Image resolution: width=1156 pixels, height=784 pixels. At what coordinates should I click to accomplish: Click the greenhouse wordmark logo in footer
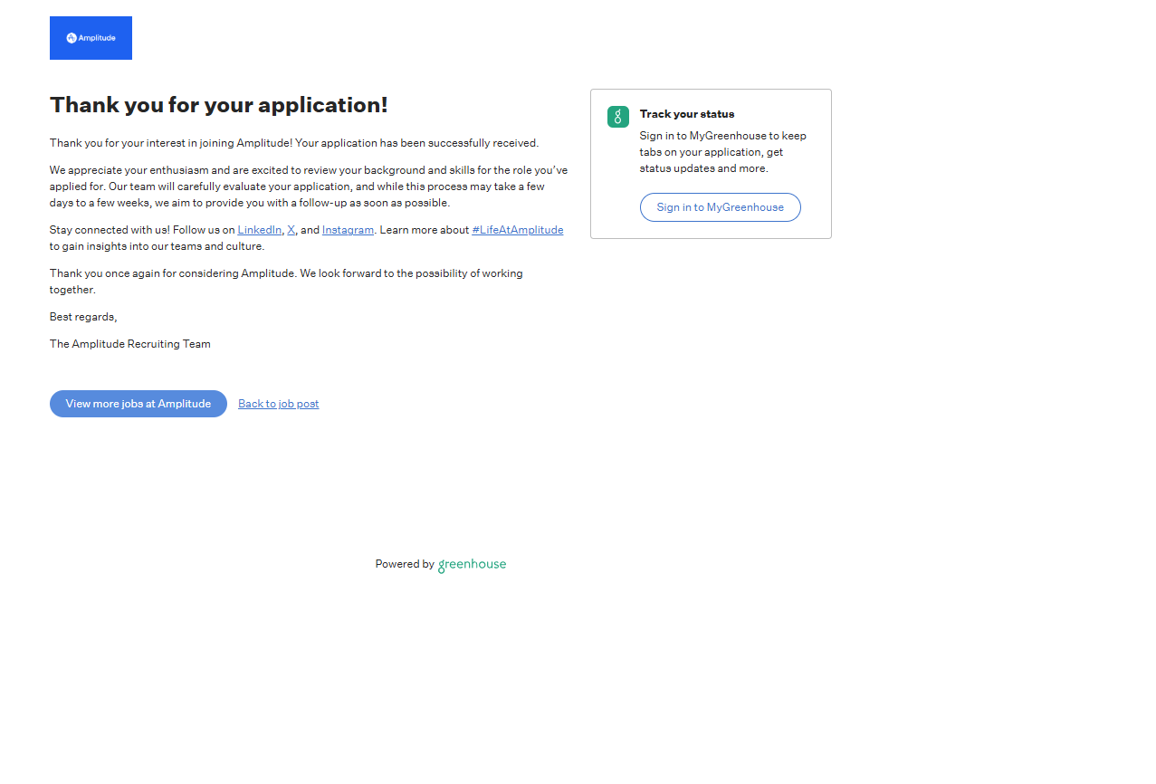[x=472, y=565]
